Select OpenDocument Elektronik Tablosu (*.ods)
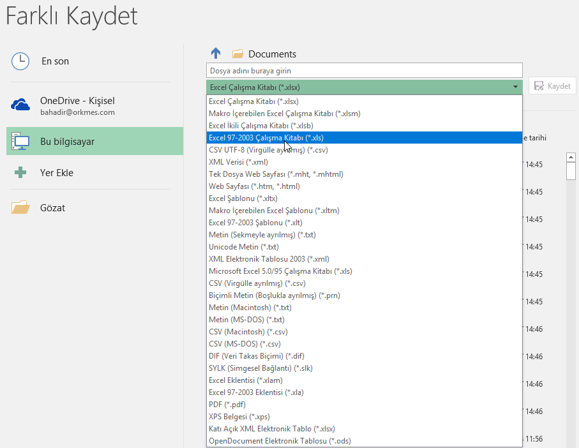Viewport: 579px width, 448px height. [365, 440]
